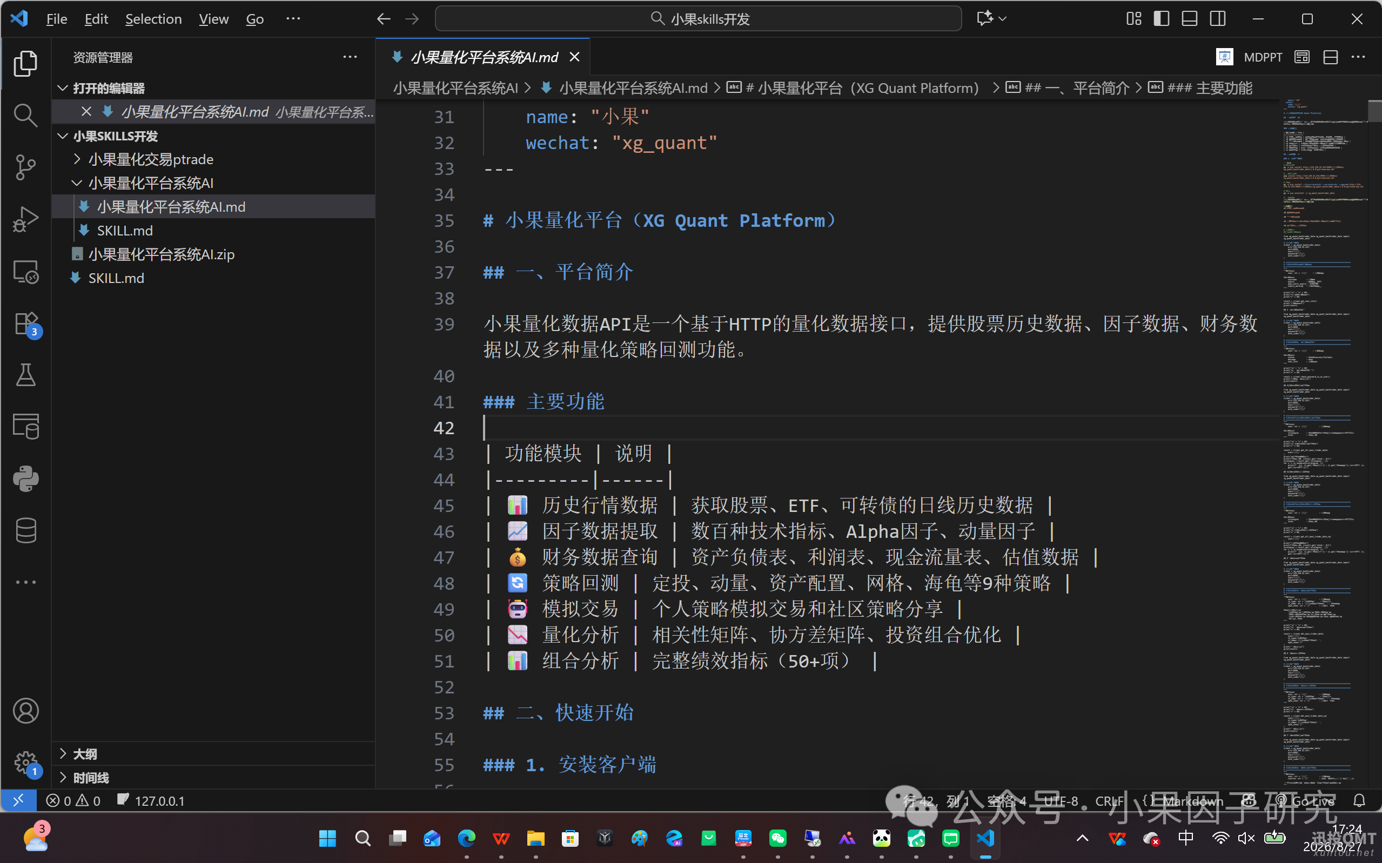Change the CRLF end of line sequence
This screenshot has height=863, width=1382.
click(1109, 800)
